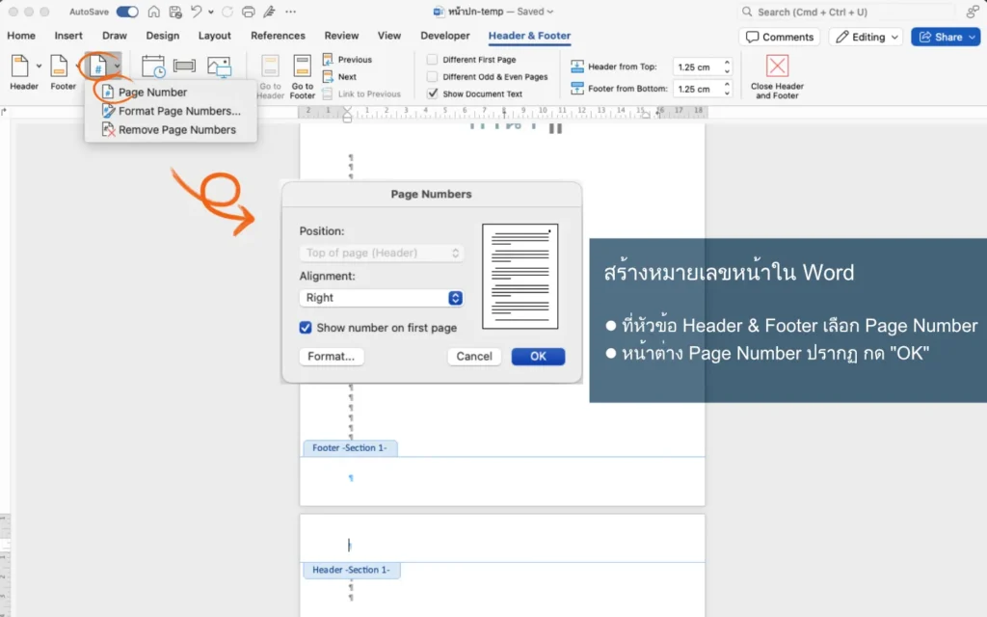This screenshot has height=617, width=987.
Task: Open the Position dropdown Top of page
Action: click(382, 254)
